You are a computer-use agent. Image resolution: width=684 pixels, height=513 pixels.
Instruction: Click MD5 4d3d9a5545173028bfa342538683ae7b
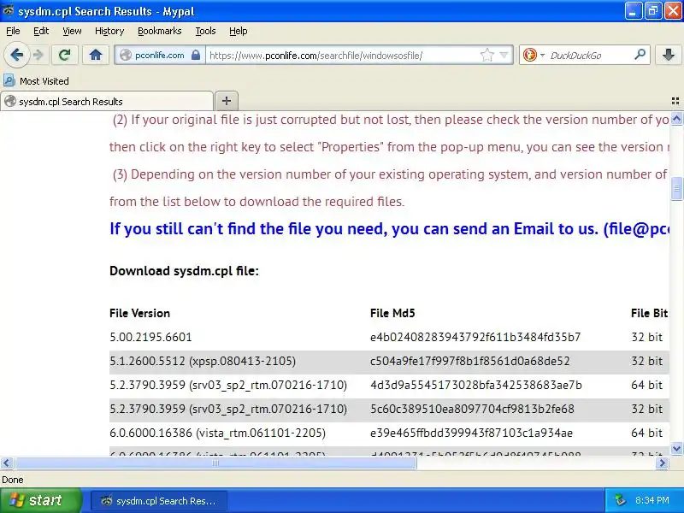tap(476, 386)
